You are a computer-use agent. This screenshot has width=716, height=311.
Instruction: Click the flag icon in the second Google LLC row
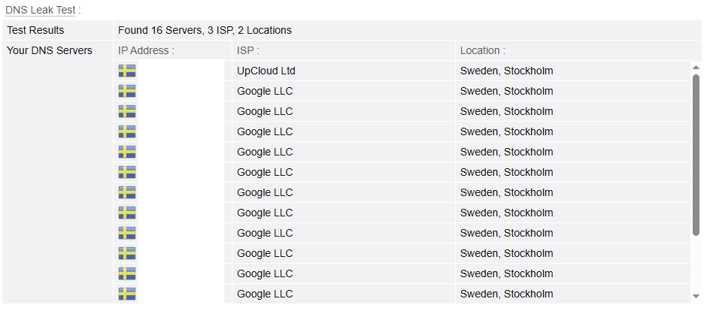(127, 111)
